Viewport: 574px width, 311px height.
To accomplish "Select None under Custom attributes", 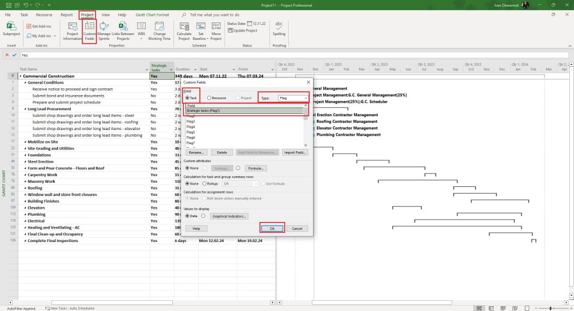I will click(187, 168).
